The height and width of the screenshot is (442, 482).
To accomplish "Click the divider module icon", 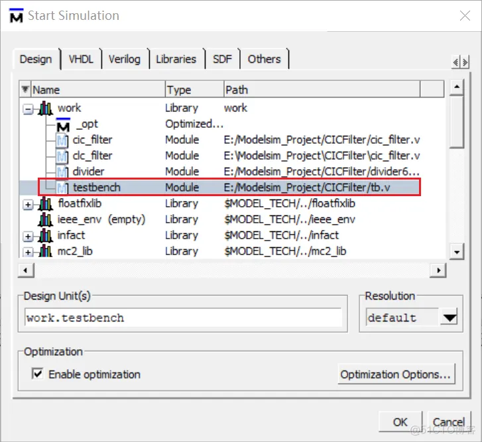I will [x=62, y=172].
